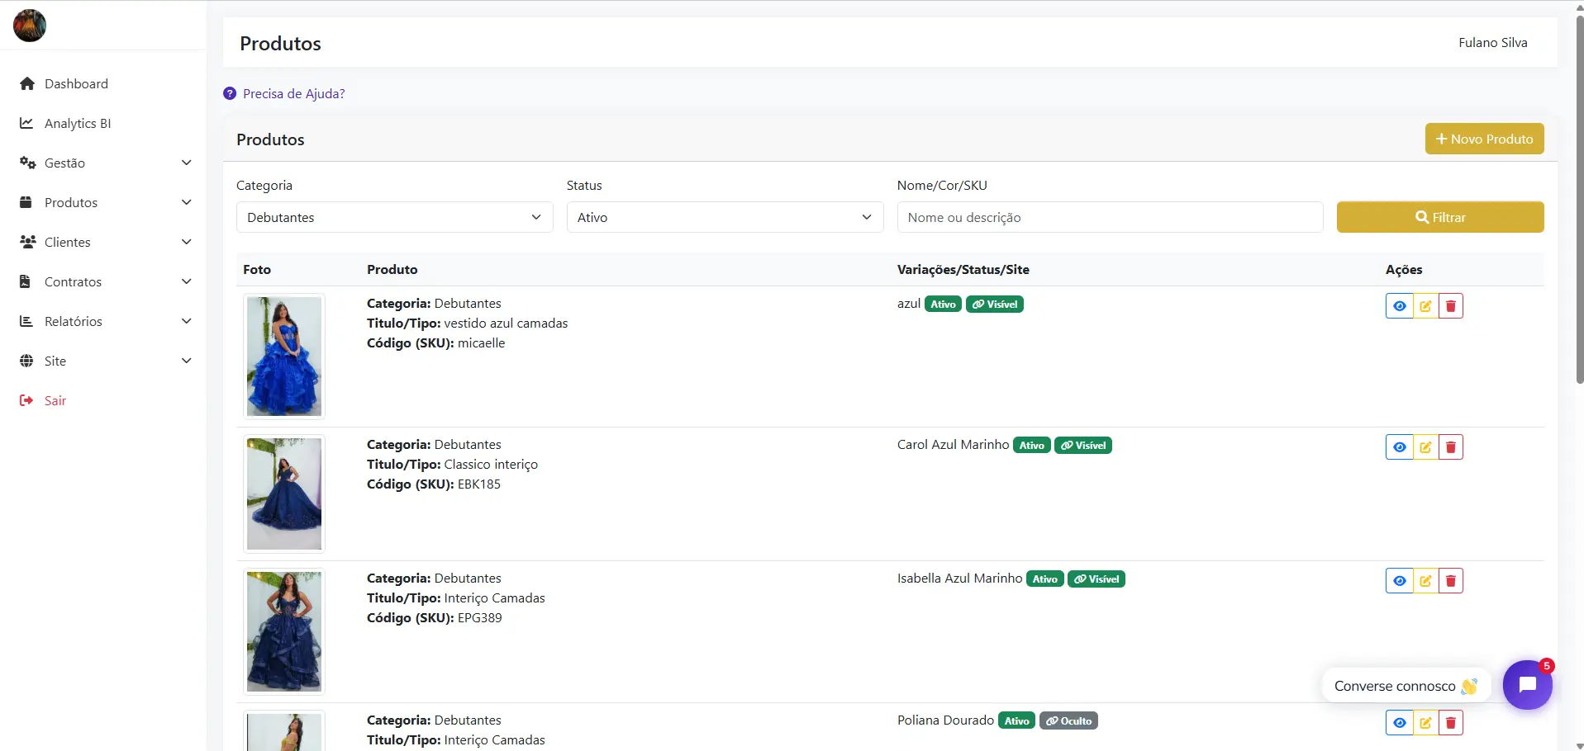Click the Contratos document icon
Screen dimensions: 1584x751
click(x=25, y=281)
